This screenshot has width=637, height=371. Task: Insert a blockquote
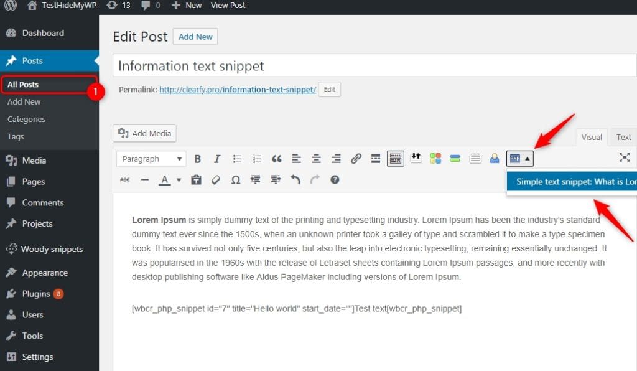click(277, 159)
